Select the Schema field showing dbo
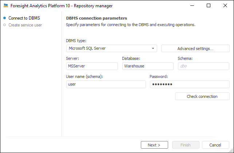This screenshot has width=234, height=153. click(203, 66)
